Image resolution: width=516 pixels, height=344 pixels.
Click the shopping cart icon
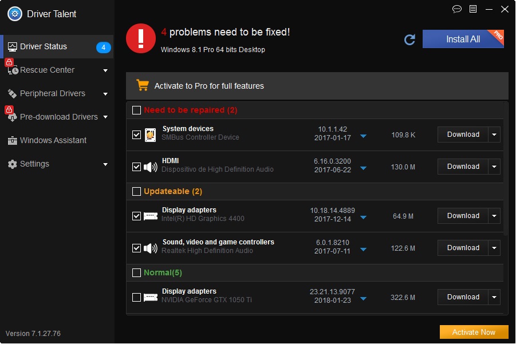point(142,85)
